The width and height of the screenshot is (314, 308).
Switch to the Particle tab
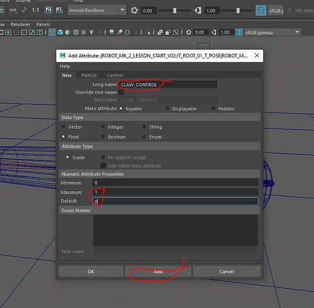point(89,75)
